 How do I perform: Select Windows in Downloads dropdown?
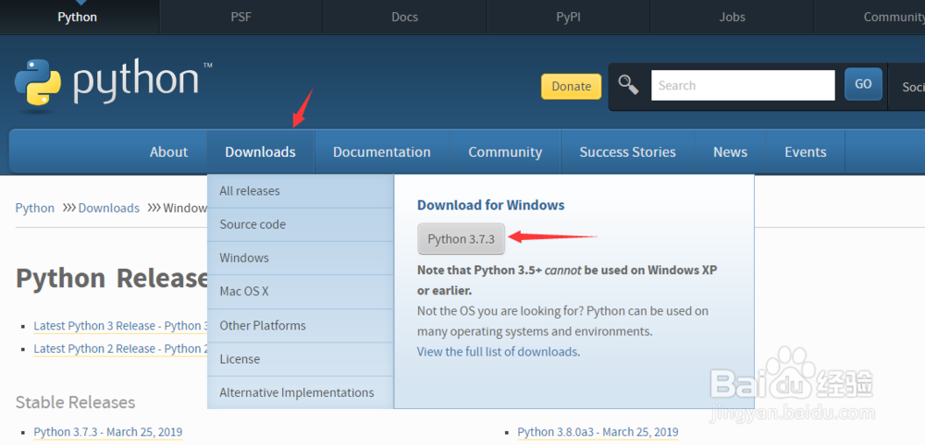(x=301, y=258)
